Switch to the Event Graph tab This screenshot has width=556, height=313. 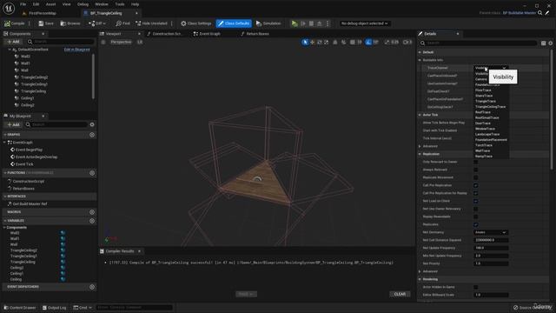pyautogui.click(x=207, y=34)
